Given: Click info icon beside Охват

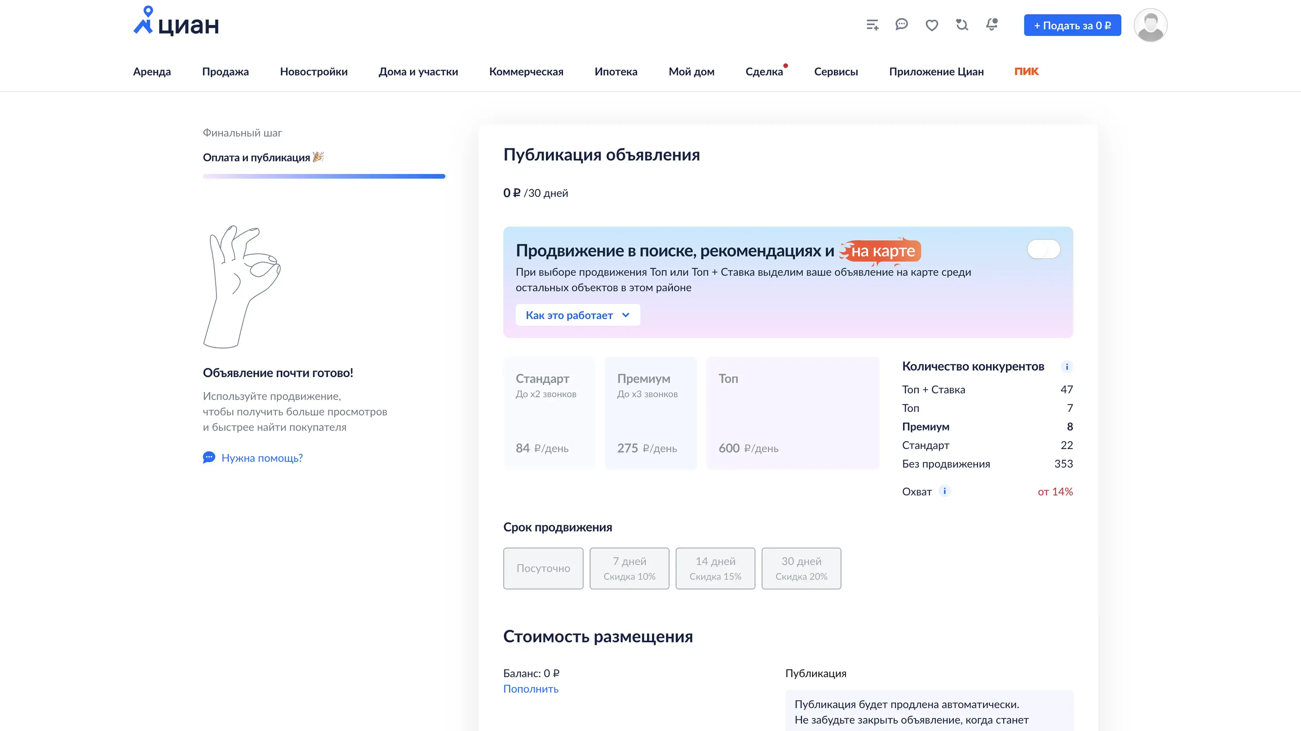Looking at the screenshot, I should coord(945,491).
